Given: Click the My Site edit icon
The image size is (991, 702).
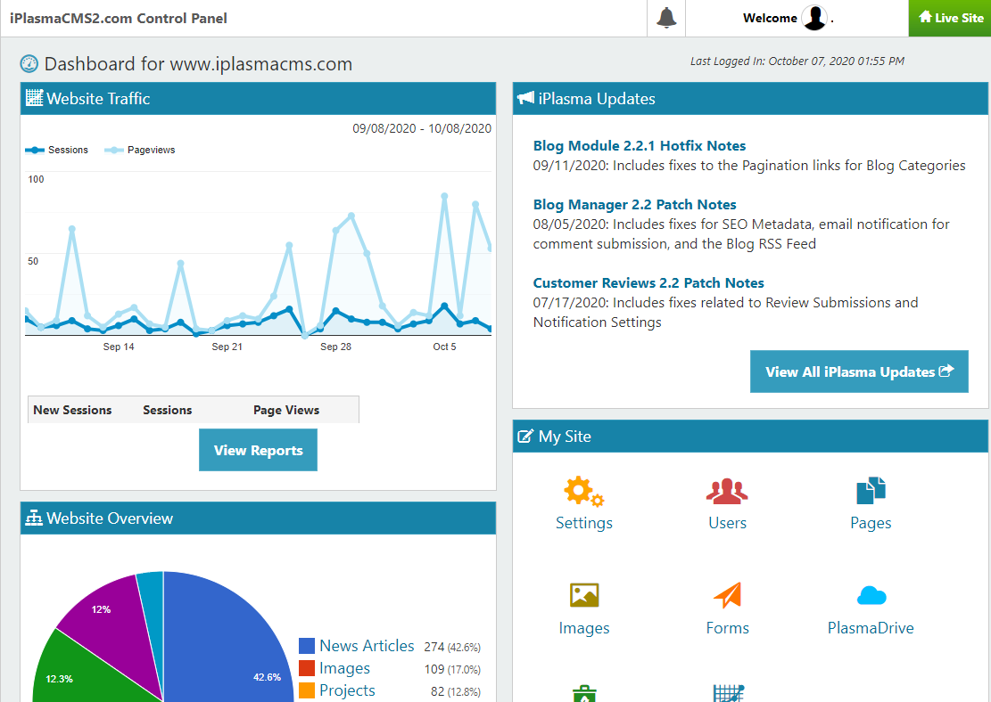Looking at the screenshot, I should [525, 437].
